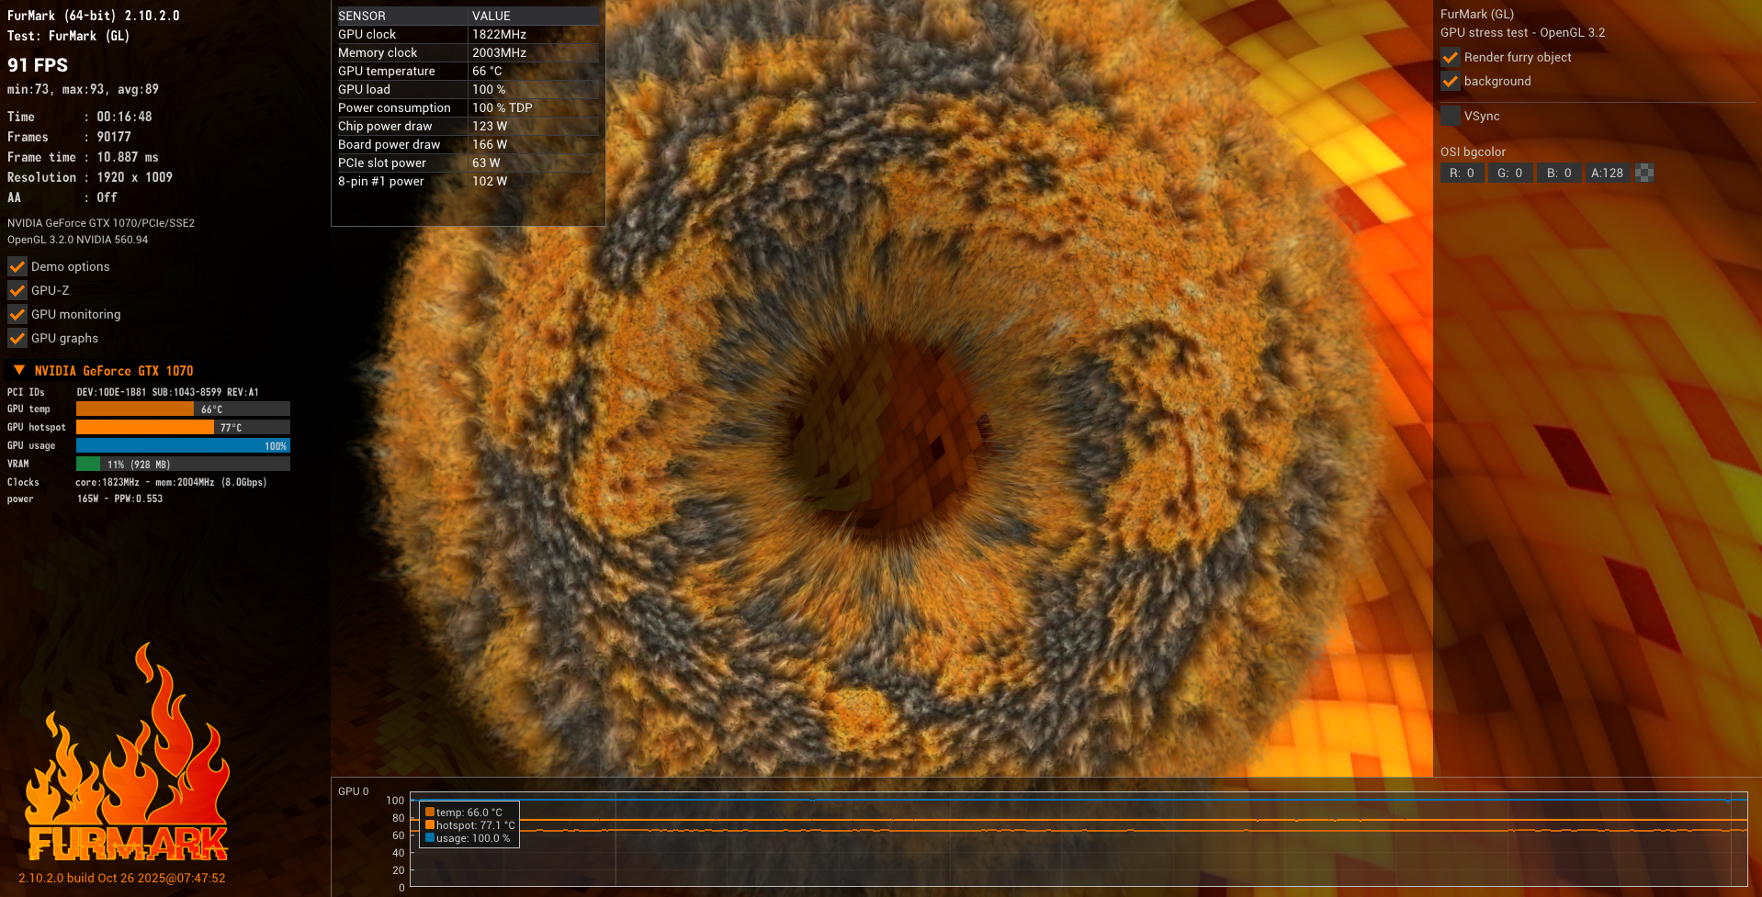Click the R: 0 color field
Viewport: 1762px width, 897px height.
click(x=1462, y=173)
